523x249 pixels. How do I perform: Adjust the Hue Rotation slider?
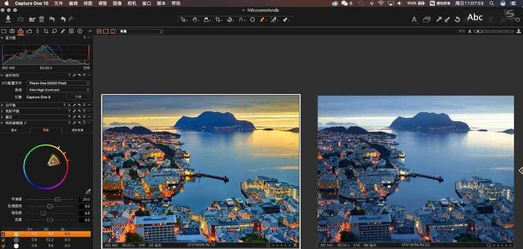pos(50,206)
